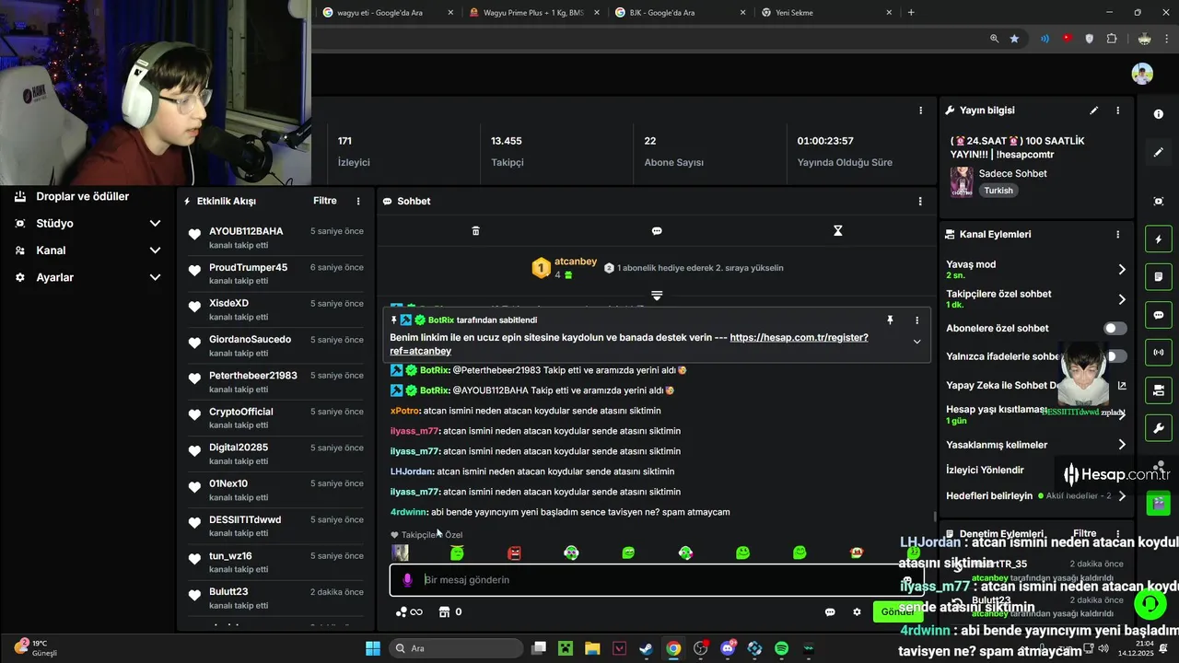This screenshot has height=663, width=1179.
Task: Click the speech bubble icon in chat toolbar
Action: [657, 231]
